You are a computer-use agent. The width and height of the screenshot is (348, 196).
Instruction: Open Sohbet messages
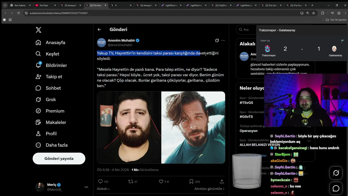(x=48, y=88)
